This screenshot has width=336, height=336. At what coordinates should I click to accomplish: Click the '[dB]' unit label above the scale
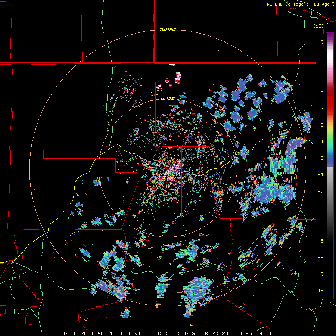pyautogui.click(x=319, y=26)
